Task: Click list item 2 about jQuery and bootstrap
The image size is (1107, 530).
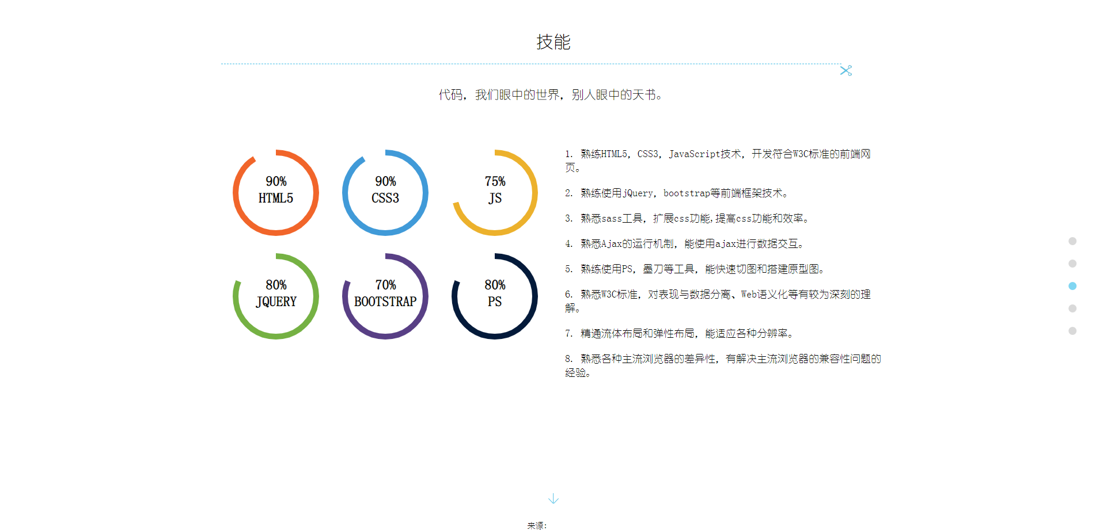Action: click(x=677, y=193)
